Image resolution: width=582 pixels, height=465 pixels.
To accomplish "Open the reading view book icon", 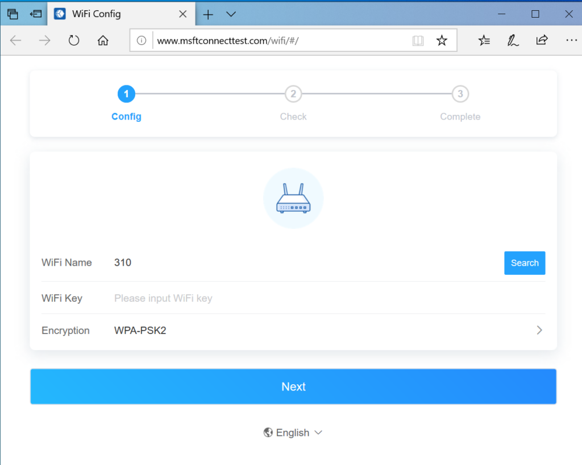I will (x=418, y=40).
